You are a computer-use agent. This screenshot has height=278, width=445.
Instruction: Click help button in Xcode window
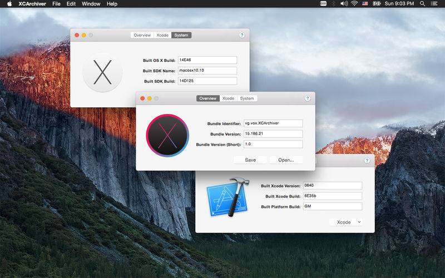tap(367, 161)
